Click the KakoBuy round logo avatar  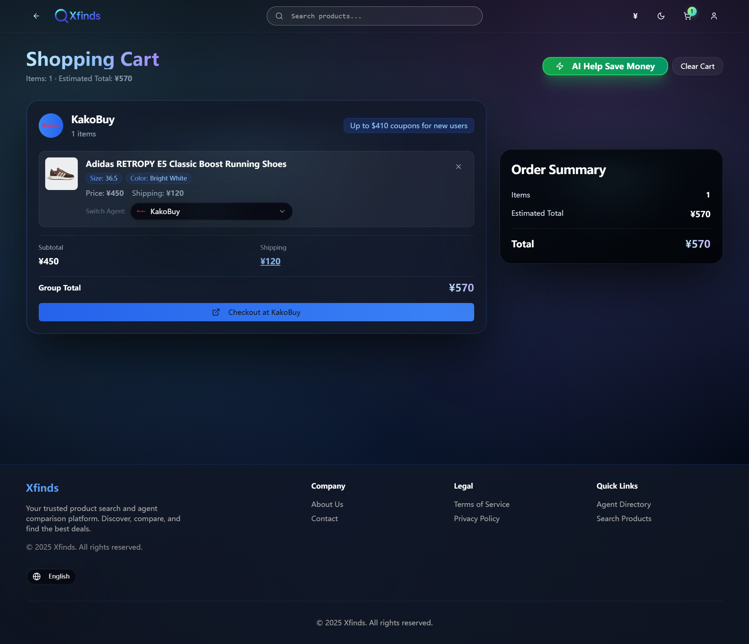pyautogui.click(x=51, y=126)
